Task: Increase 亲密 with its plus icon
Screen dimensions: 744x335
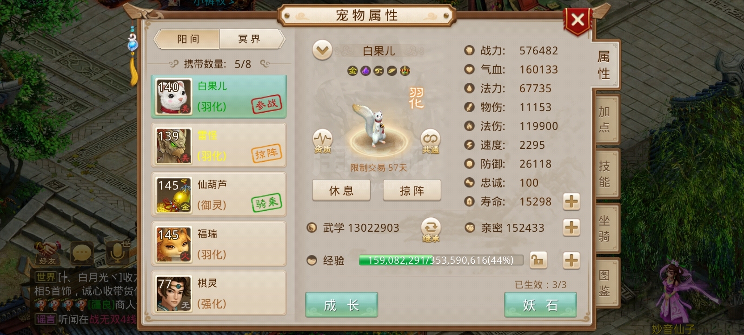Action: (571, 228)
